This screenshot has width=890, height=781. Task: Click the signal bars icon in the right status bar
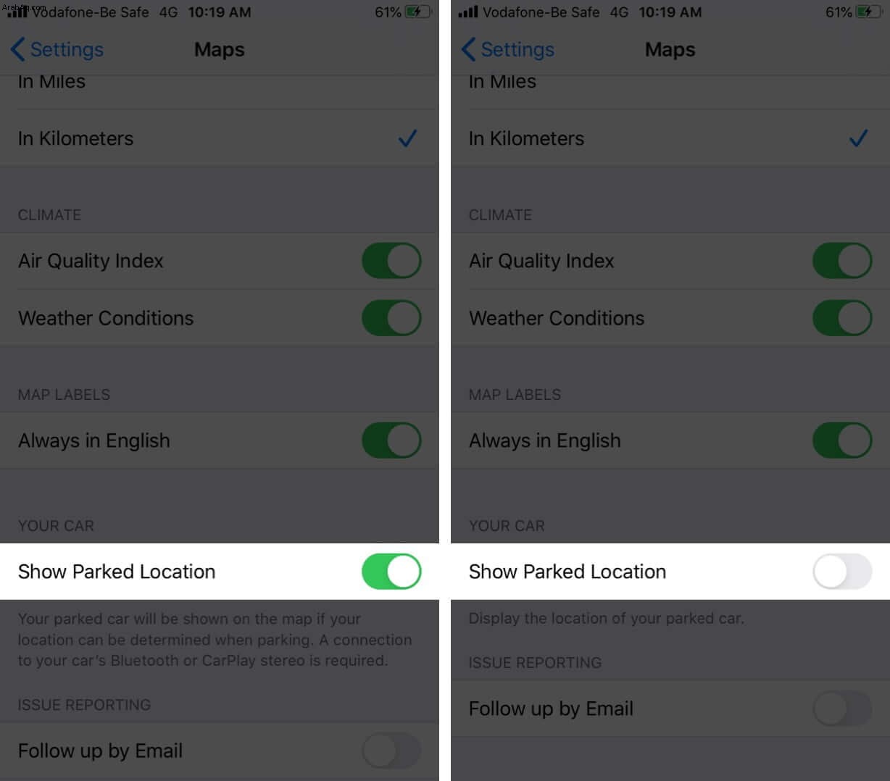[468, 12]
